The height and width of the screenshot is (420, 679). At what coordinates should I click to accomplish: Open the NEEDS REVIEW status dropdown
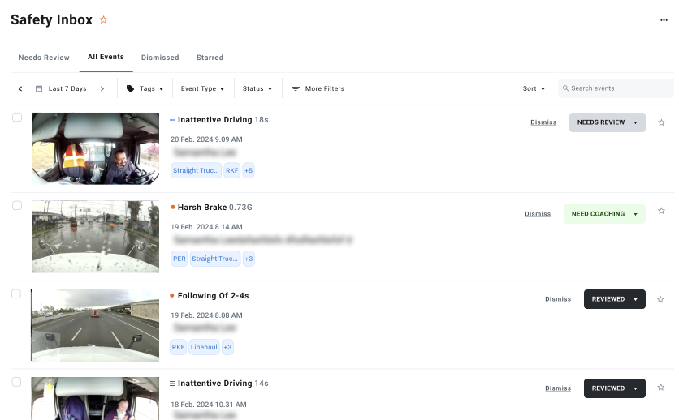(607, 122)
